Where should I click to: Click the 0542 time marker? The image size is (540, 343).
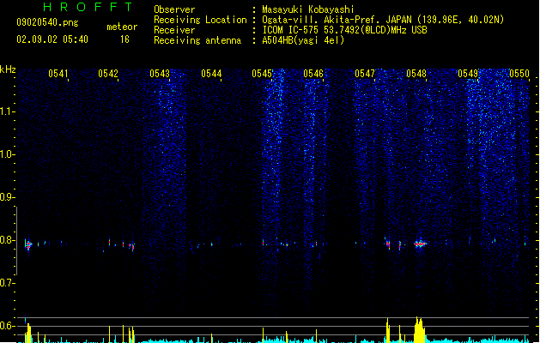(x=108, y=74)
